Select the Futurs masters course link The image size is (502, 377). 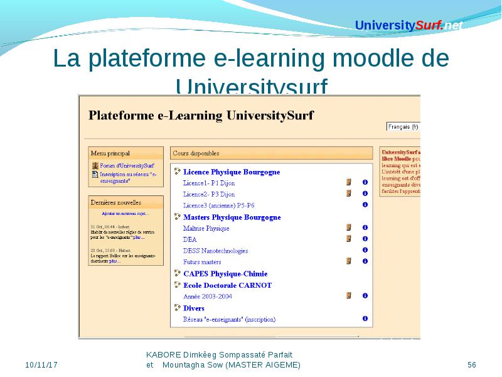(x=202, y=262)
